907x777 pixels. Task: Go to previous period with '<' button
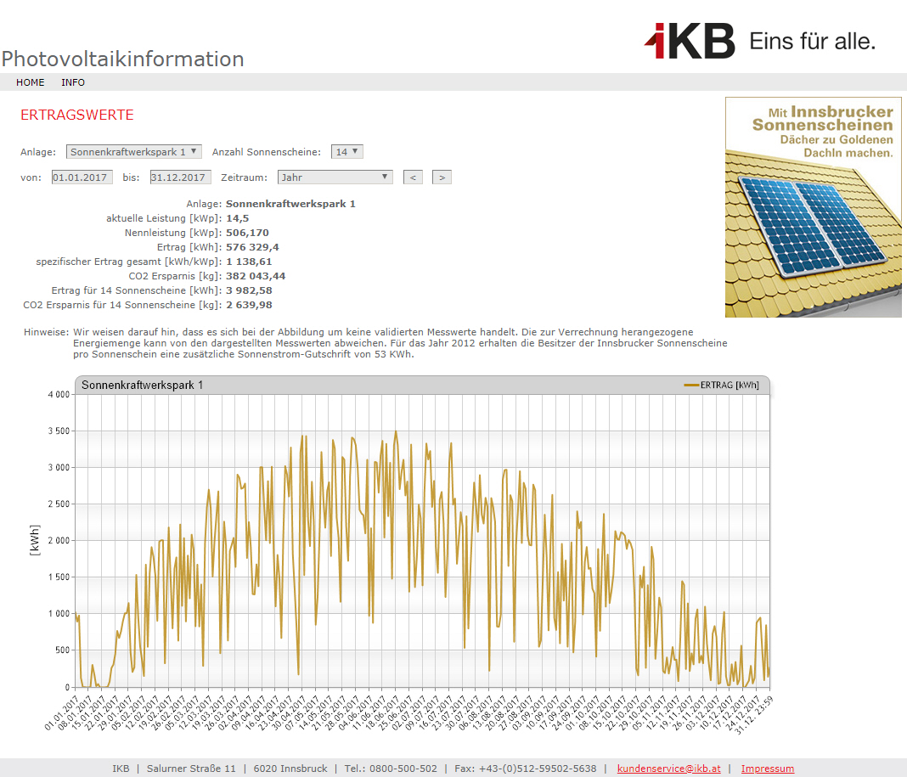click(413, 177)
